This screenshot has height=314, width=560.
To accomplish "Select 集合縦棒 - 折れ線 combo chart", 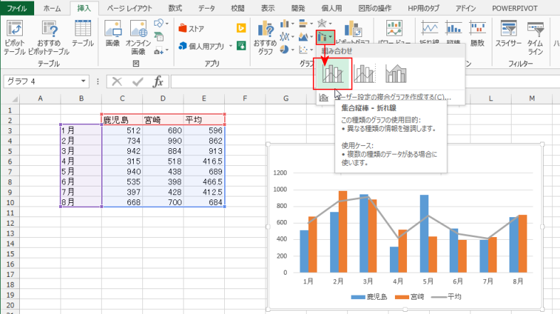I will (x=332, y=73).
